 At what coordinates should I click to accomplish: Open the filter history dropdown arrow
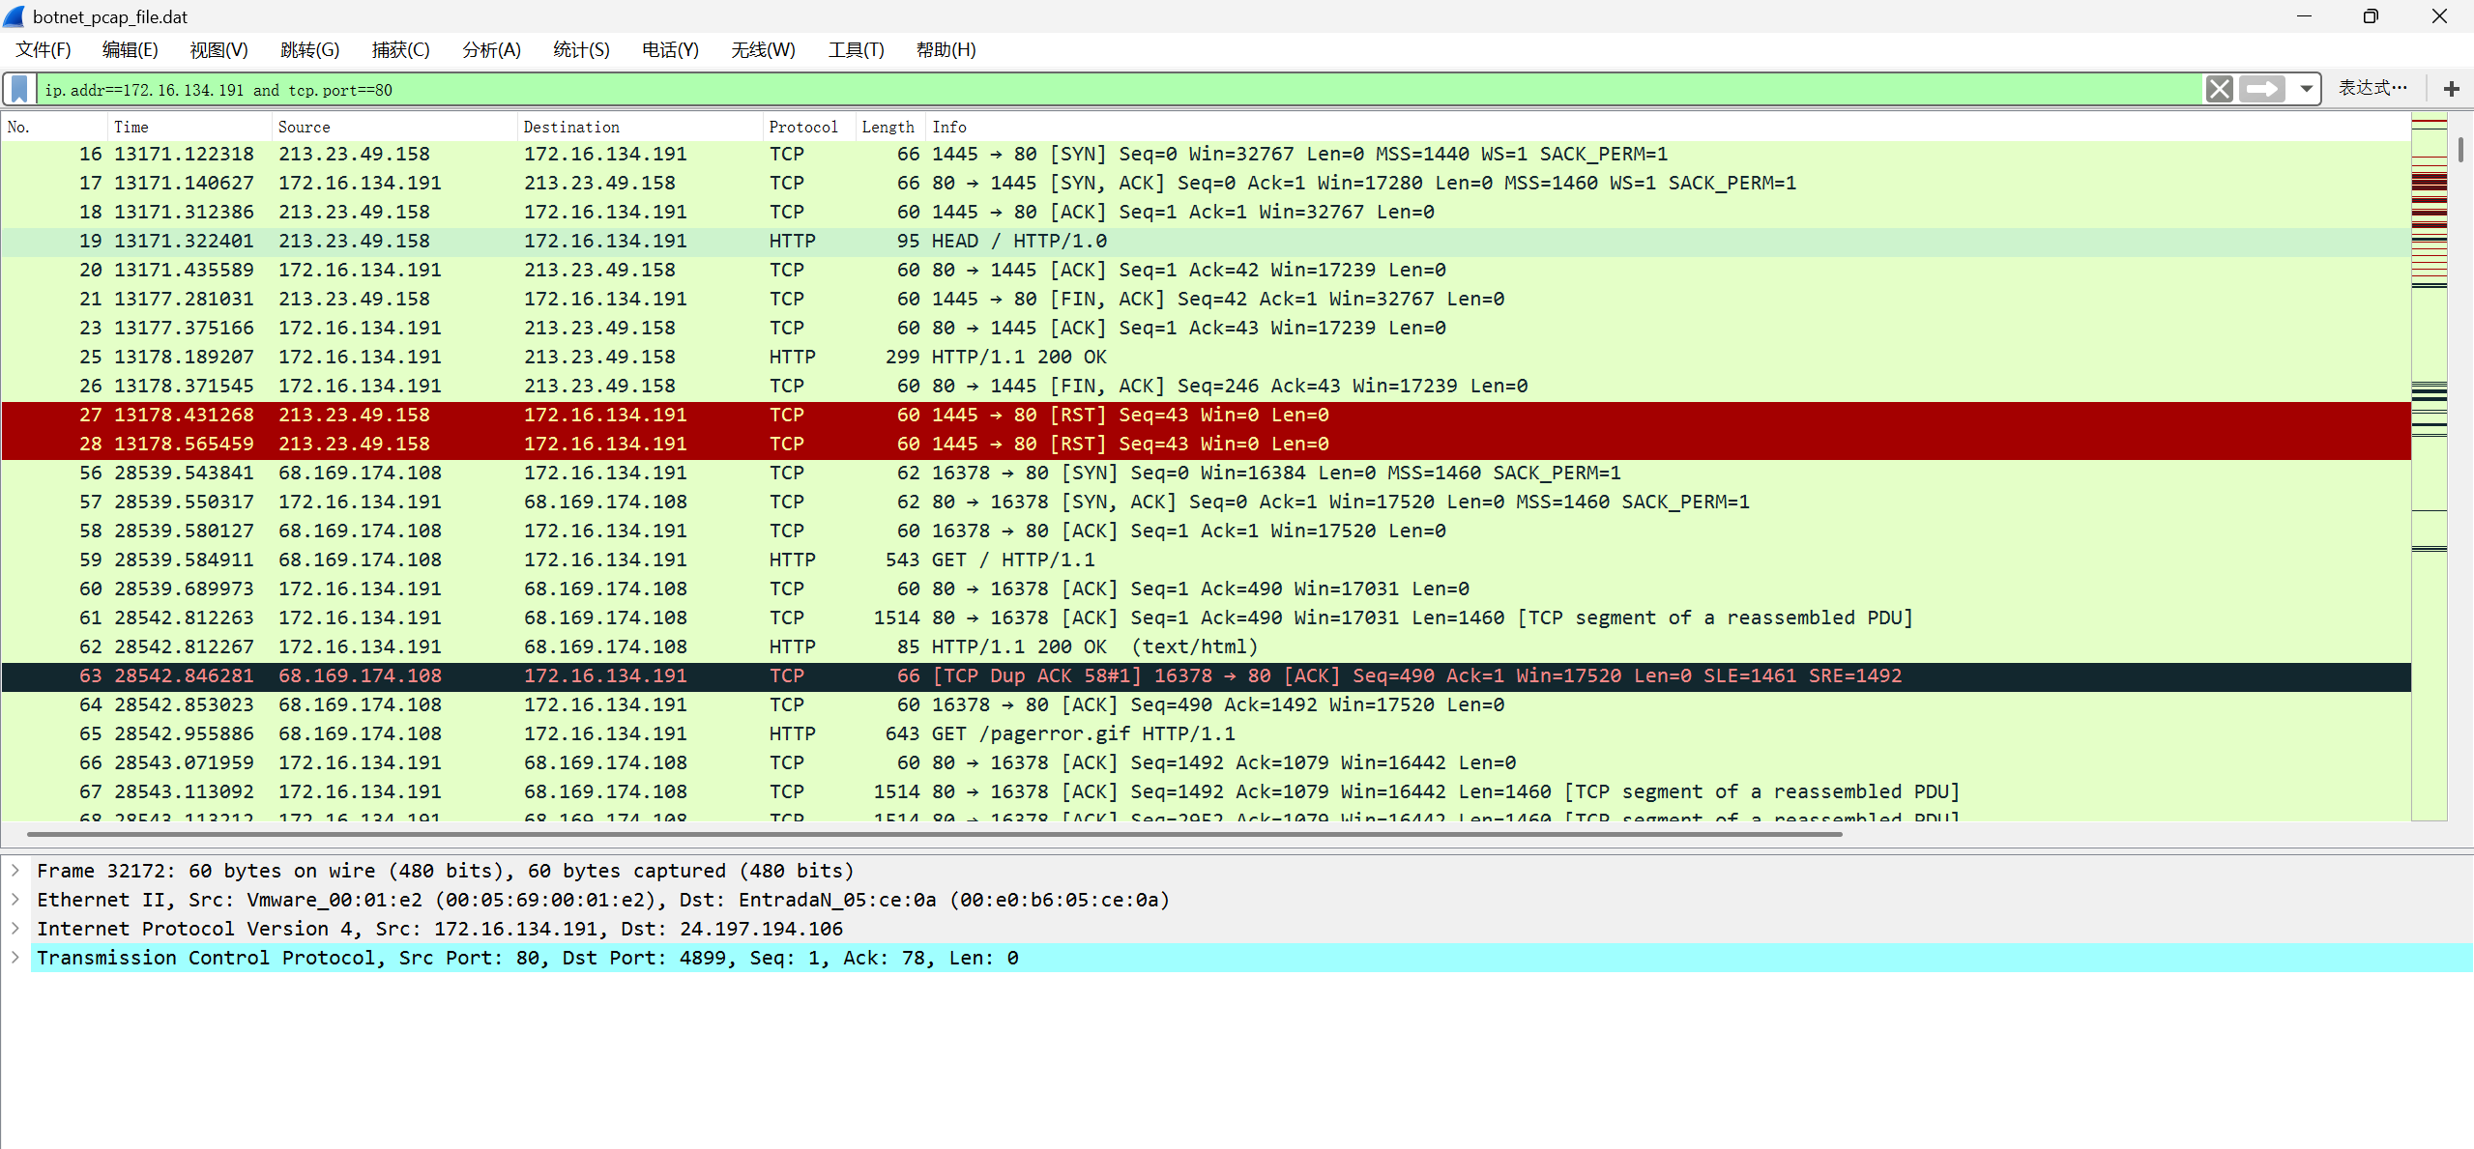(2306, 89)
